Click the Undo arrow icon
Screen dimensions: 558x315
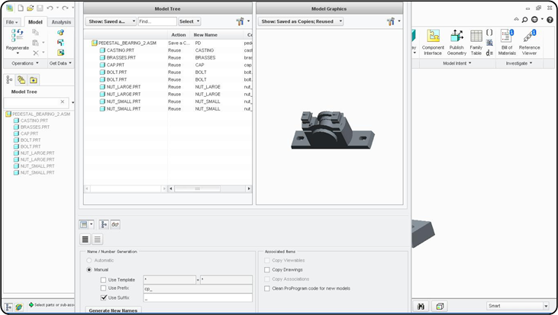50,8
